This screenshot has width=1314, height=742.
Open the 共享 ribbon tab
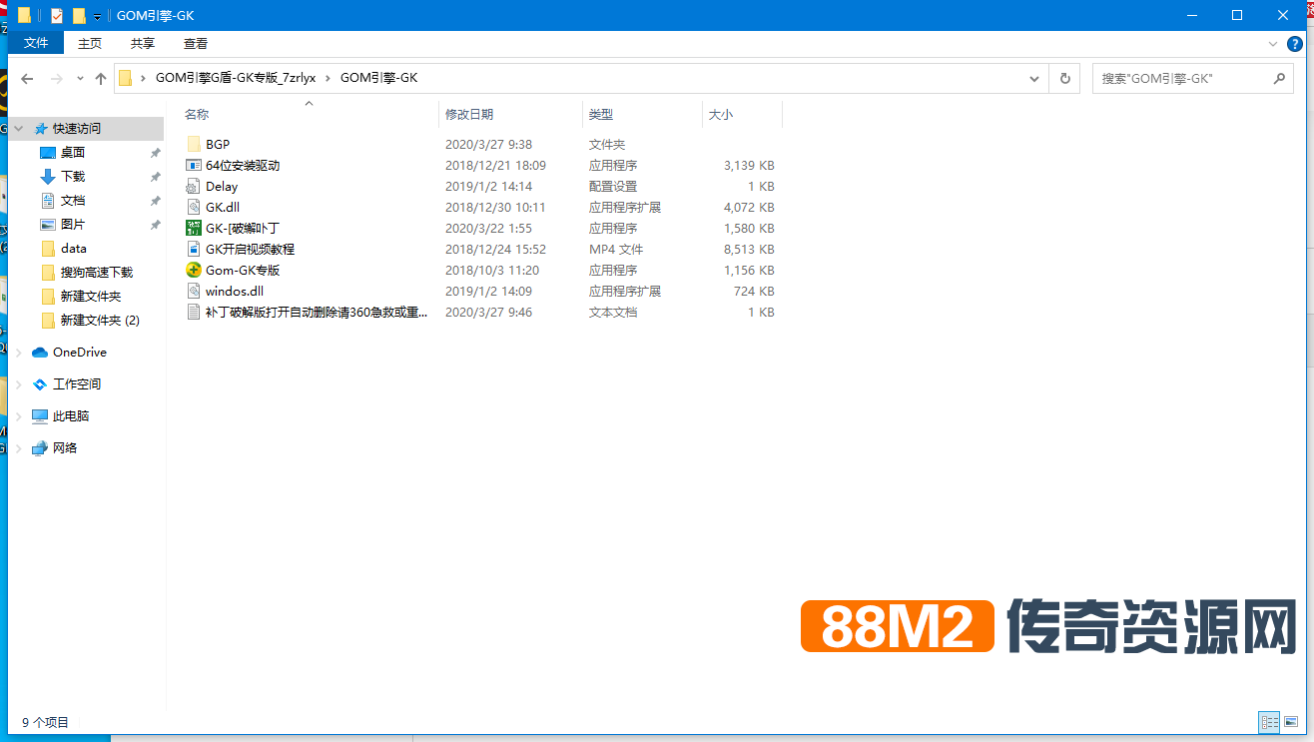143,43
